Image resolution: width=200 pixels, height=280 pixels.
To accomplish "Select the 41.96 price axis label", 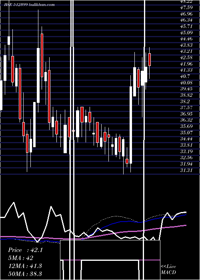I will [186, 64].
